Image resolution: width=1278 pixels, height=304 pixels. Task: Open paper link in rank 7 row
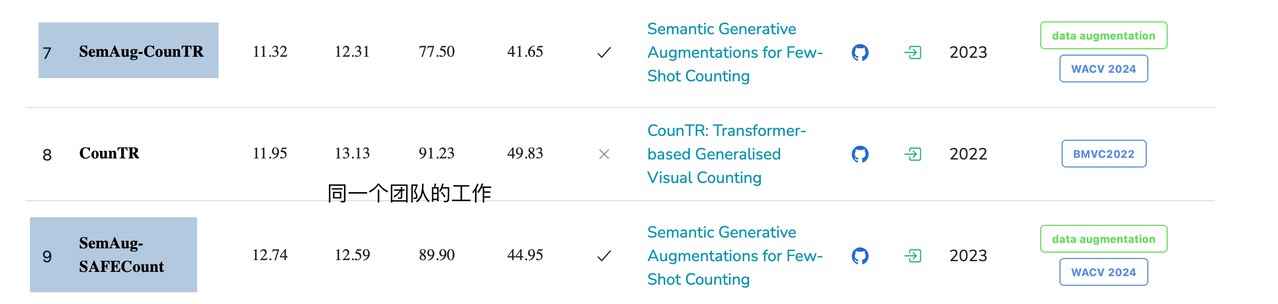click(x=735, y=52)
